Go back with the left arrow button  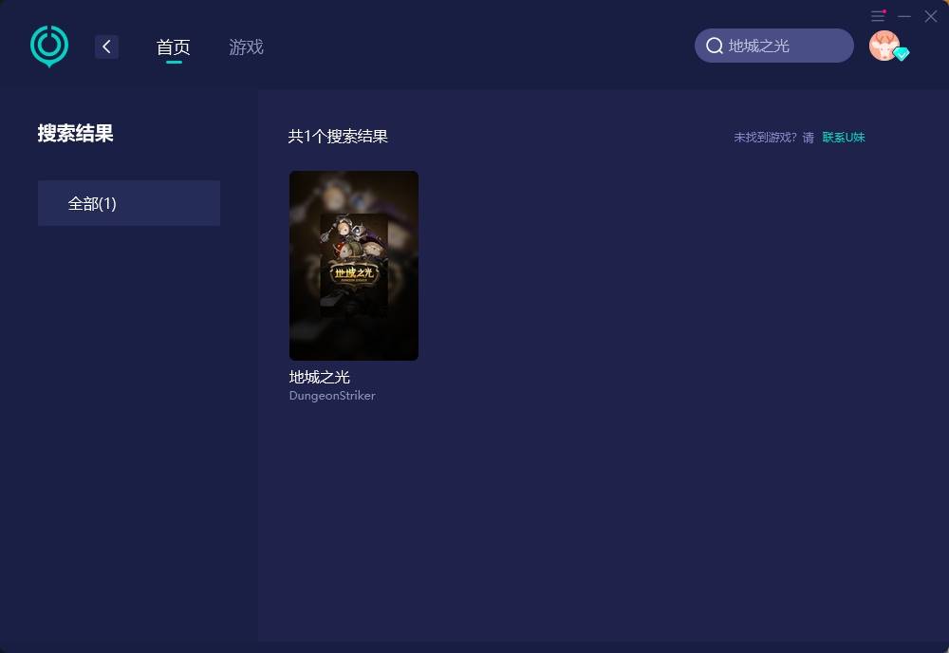tap(106, 47)
